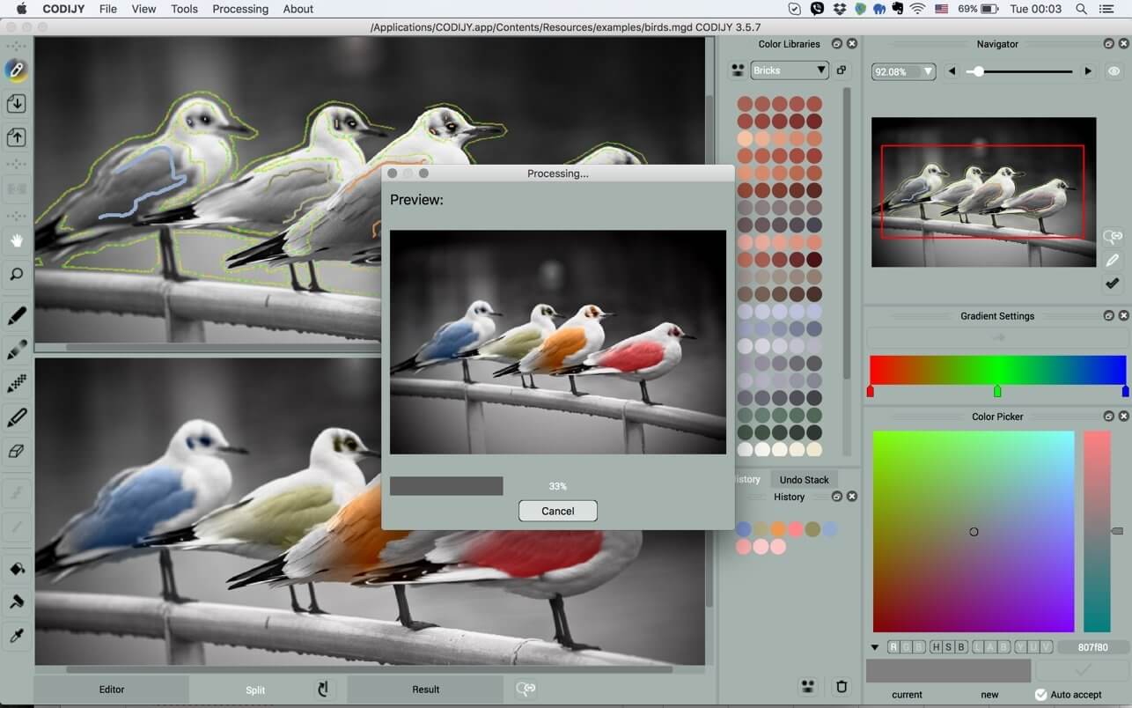Collapse the color picker channel triangle
This screenshot has height=708, width=1132.
point(875,647)
